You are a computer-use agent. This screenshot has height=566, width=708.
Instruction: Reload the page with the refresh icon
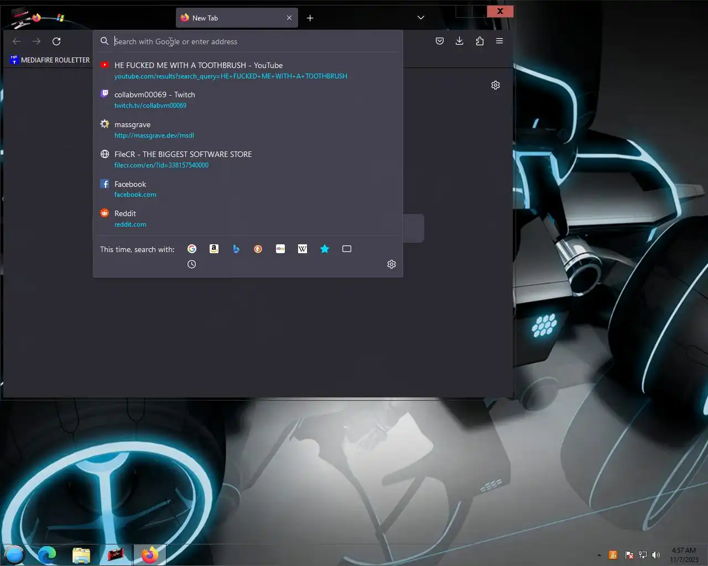56,41
